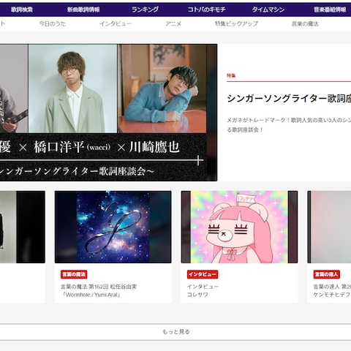Open 言葉の達人 ケンモチヒデフミ article link
This screenshot has width=351, height=351.
[332, 290]
